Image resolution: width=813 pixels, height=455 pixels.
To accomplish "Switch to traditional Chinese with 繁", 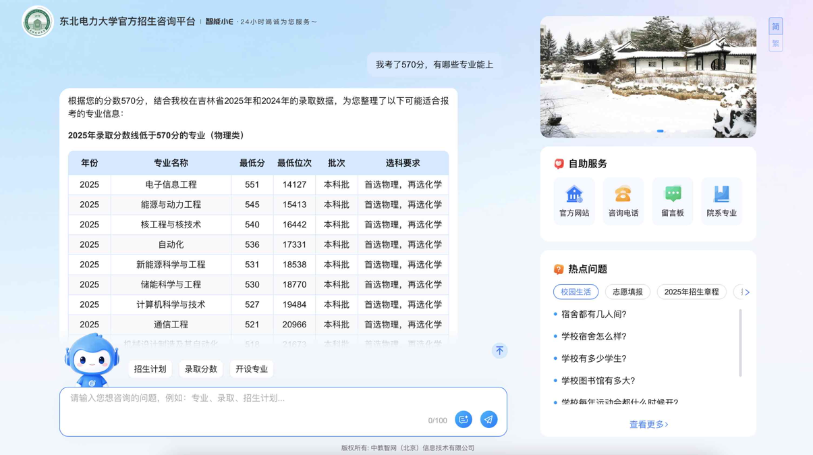I will click(x=775, y=43).
